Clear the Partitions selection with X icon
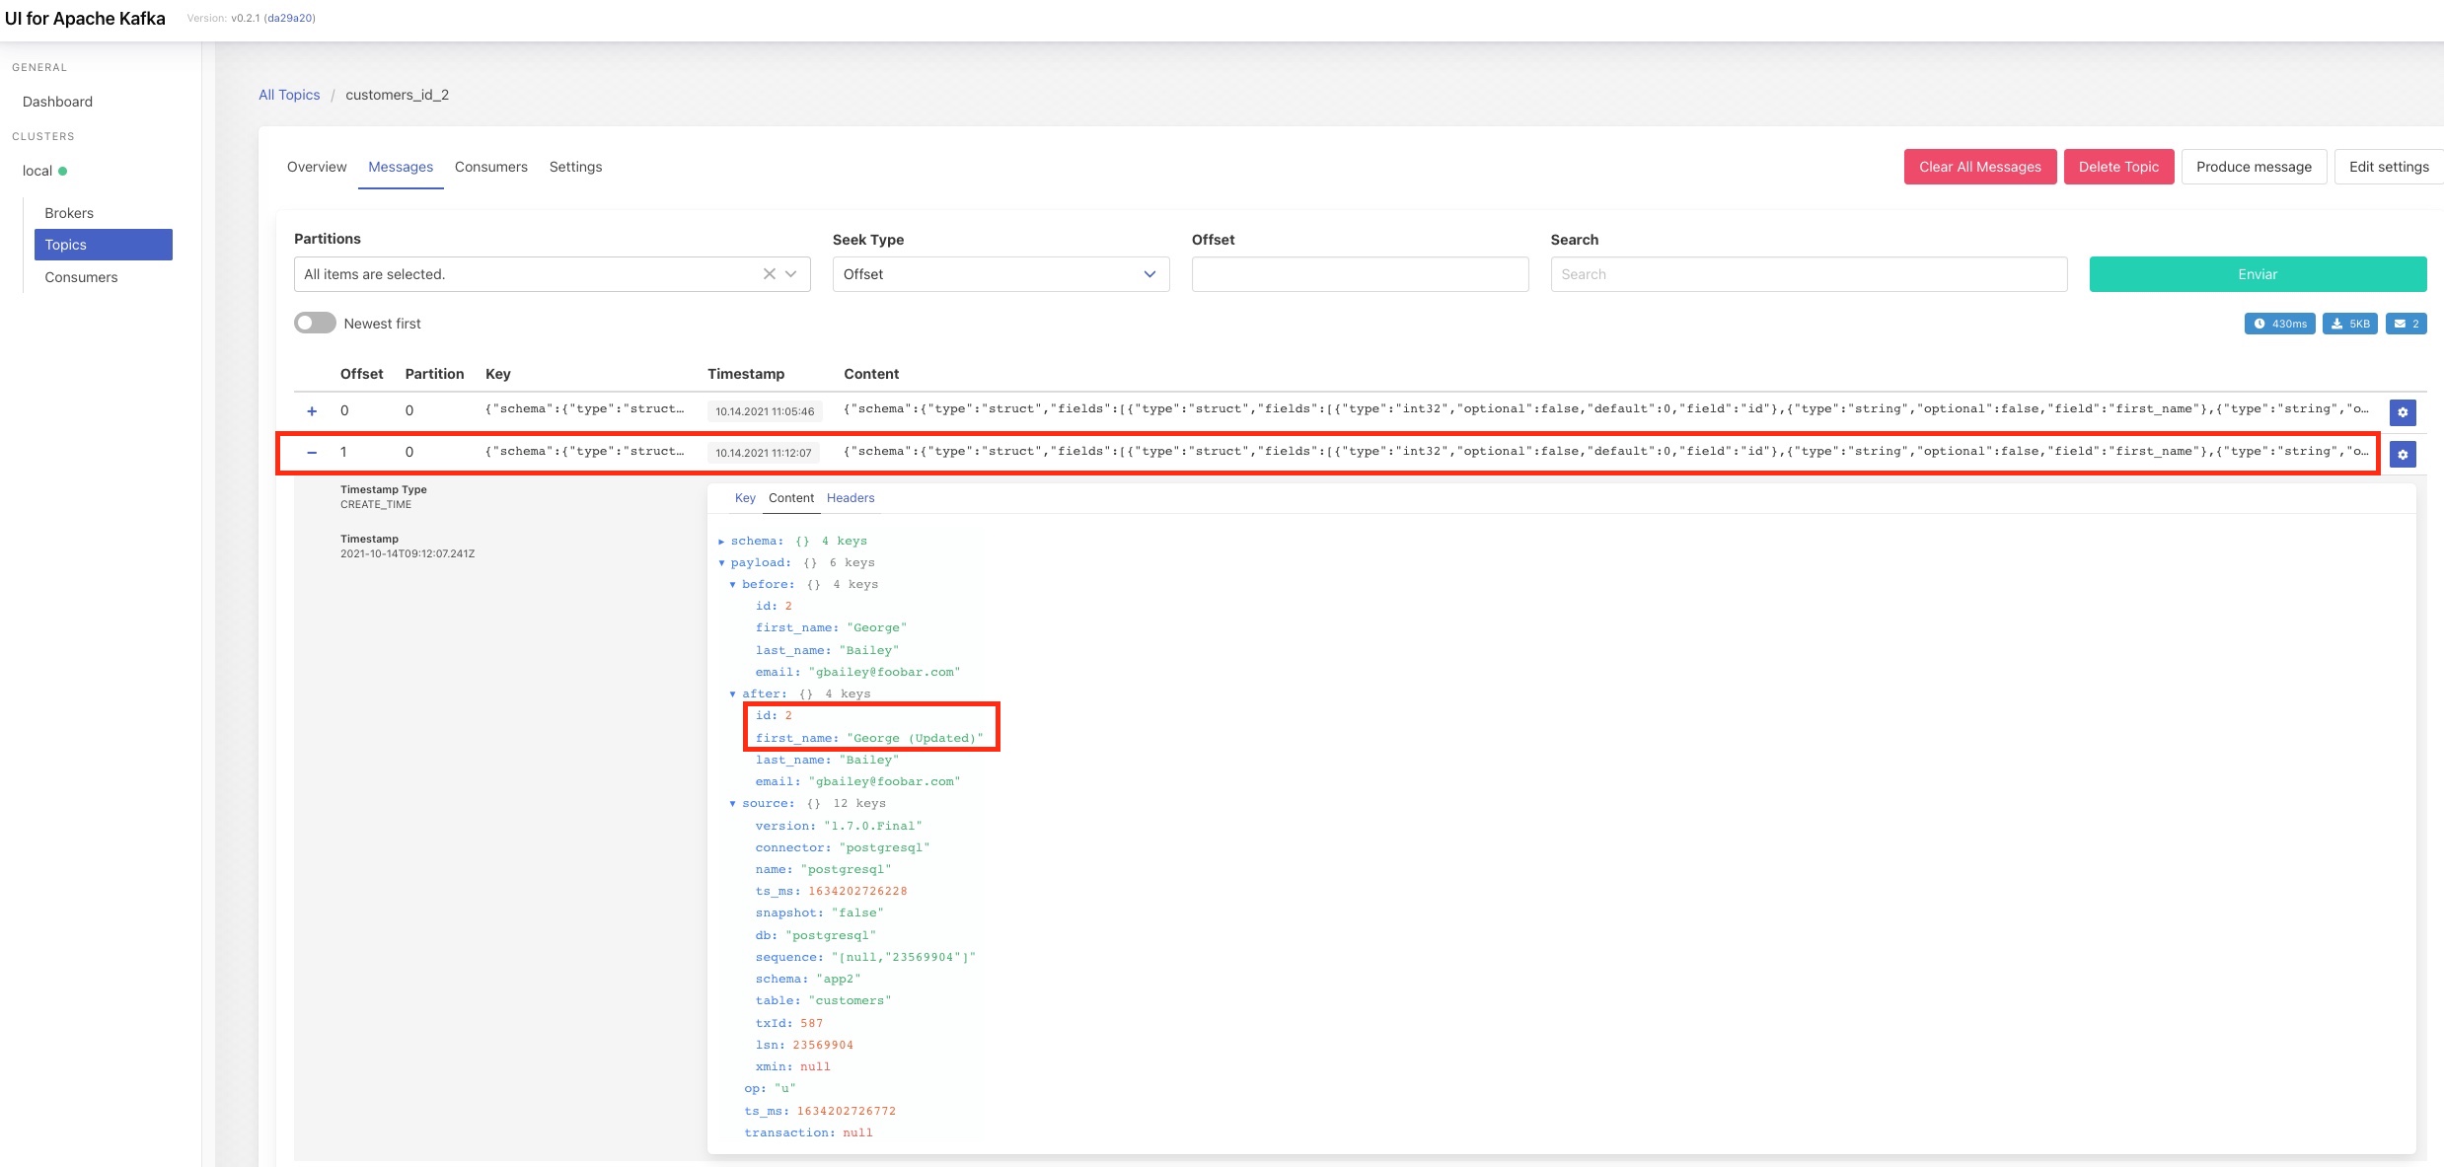The width and height of the screenshot is (2444, 1167). click(x=769, y=274)
